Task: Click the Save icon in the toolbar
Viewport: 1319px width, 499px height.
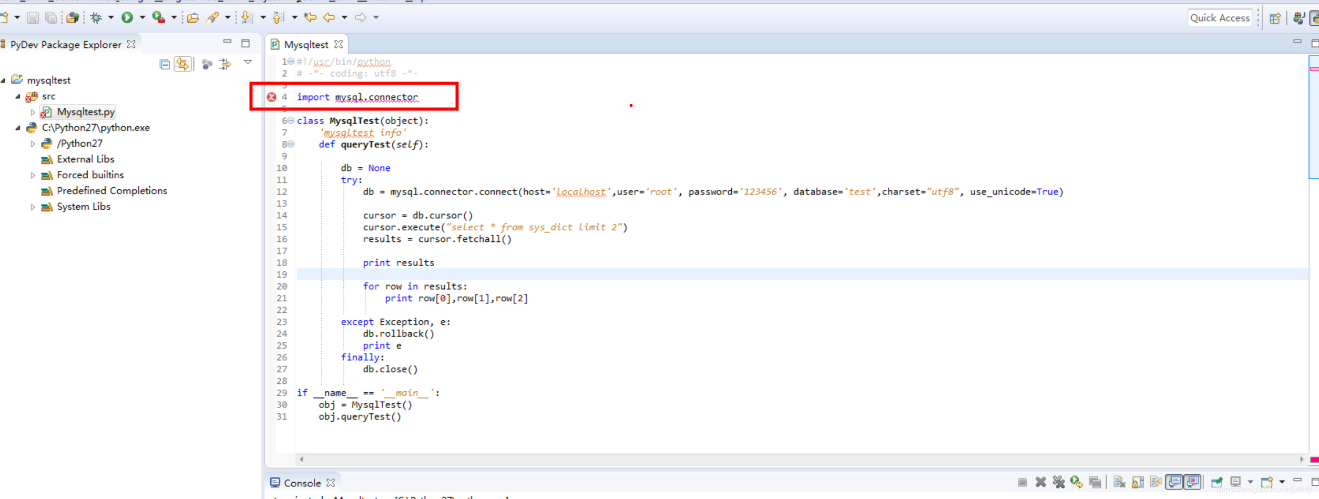Action: click(32, 17)
